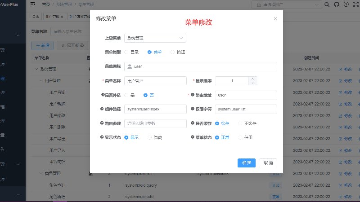The width and height of the screenshot is (360, 202).
Task: Click the help icon beside 是否外链
Action: tap(103, 95)
